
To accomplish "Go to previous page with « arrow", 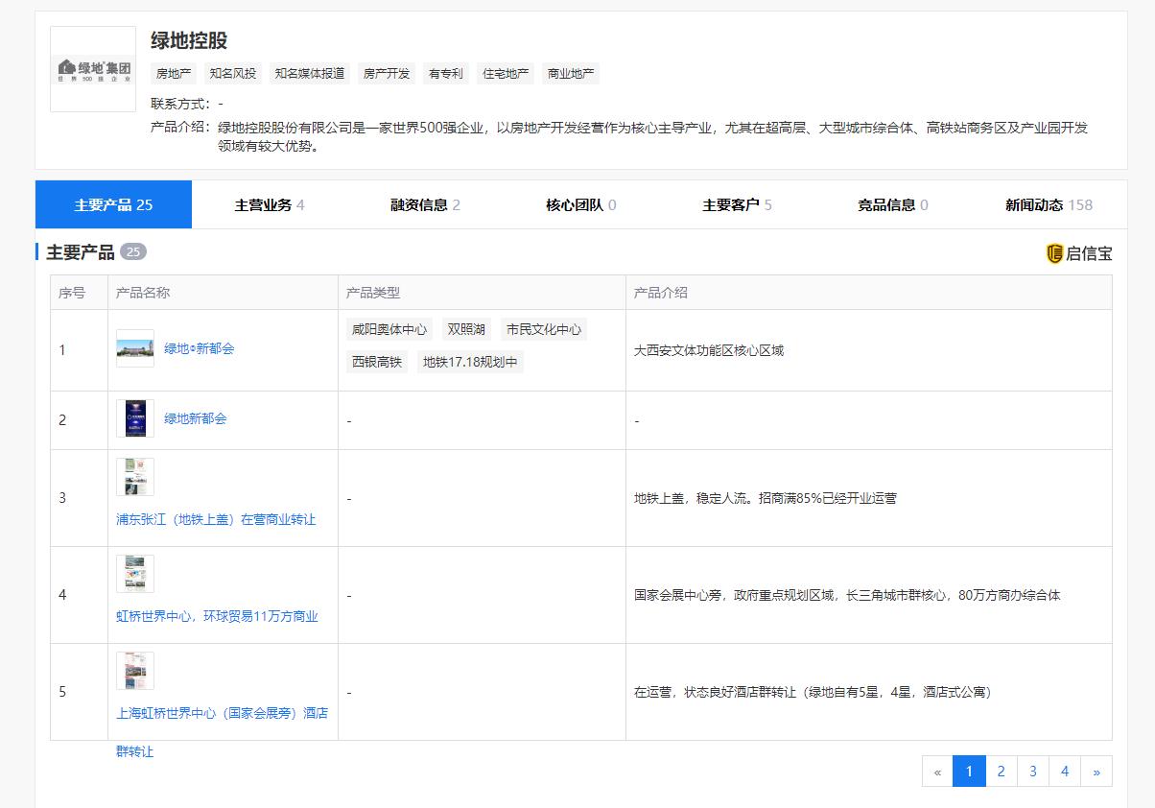I will (937, 772).
